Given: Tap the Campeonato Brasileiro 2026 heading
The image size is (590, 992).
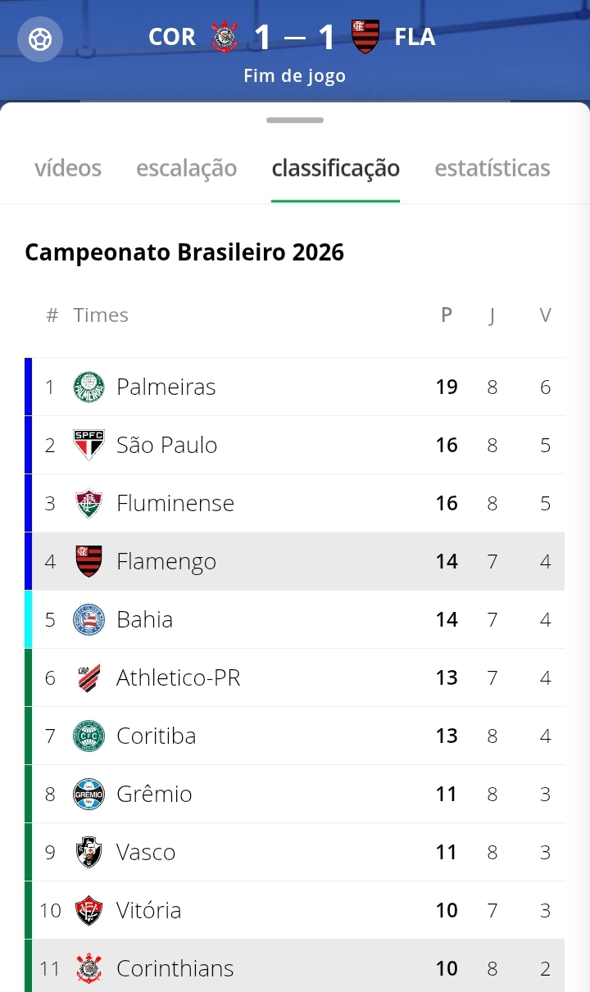Looking at the screenshot, I should 184,252.
